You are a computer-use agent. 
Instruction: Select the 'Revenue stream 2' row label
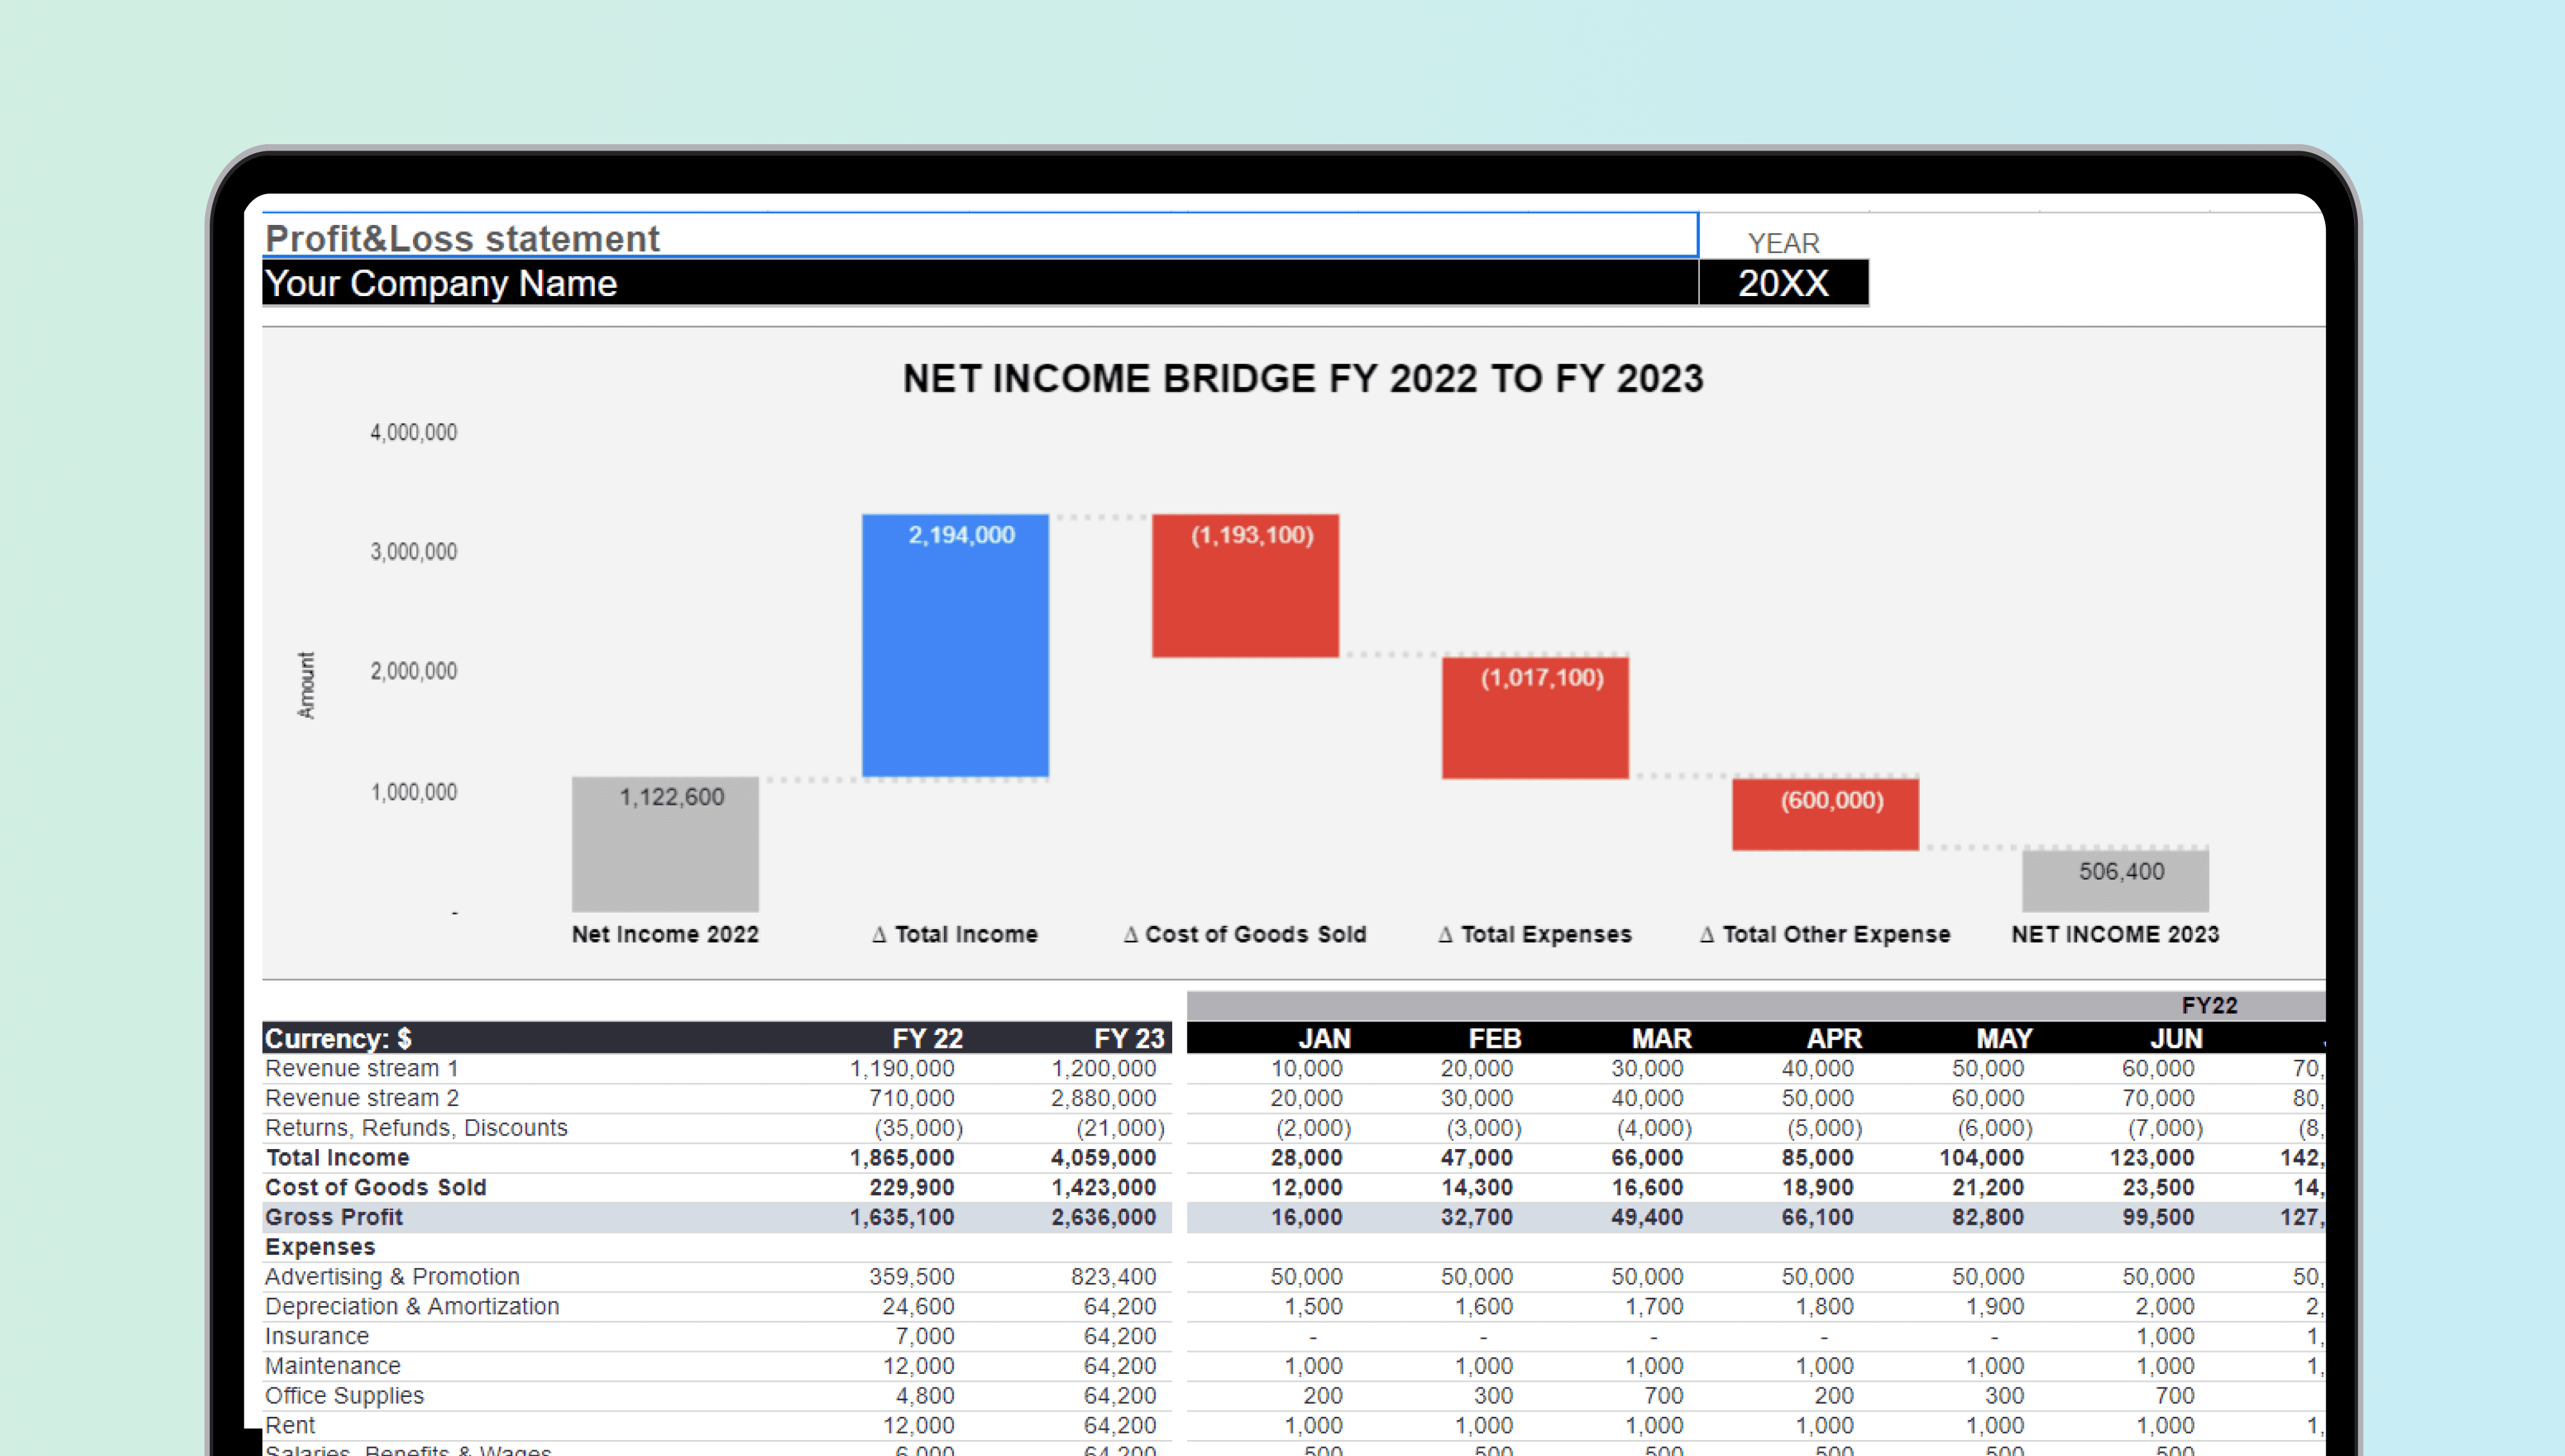tap(361, 1098)
